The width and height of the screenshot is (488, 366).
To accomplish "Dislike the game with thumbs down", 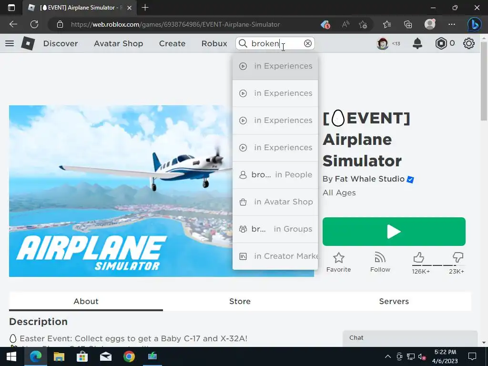I will (x=458, y=257).
